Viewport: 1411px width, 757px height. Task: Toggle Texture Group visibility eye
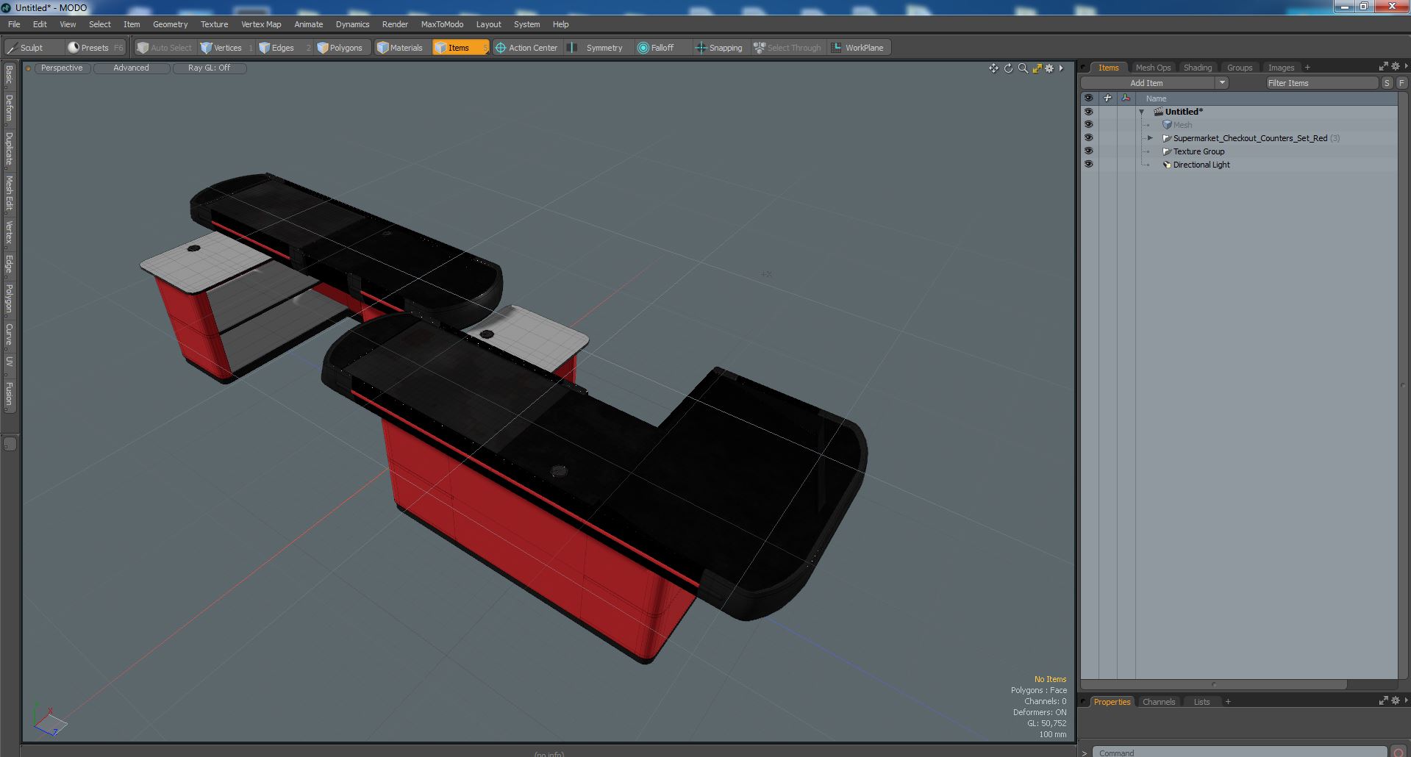point(1088,151)
